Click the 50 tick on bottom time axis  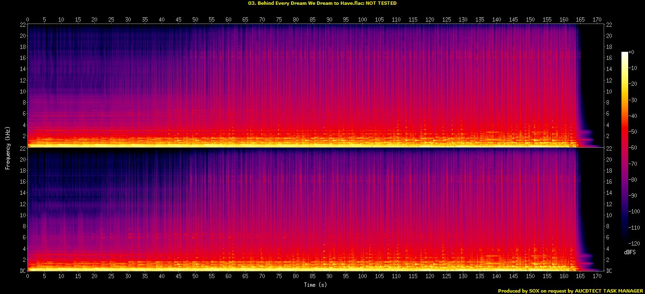[x=195, y=277]
